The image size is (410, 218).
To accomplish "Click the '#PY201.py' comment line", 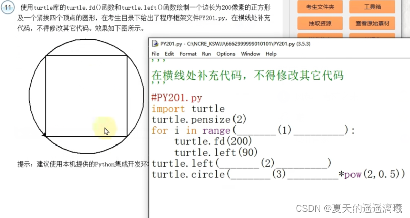I will click(177, 98).
